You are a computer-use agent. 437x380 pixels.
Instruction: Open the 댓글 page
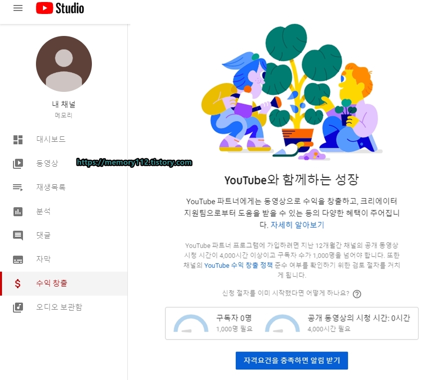(63, 235)
